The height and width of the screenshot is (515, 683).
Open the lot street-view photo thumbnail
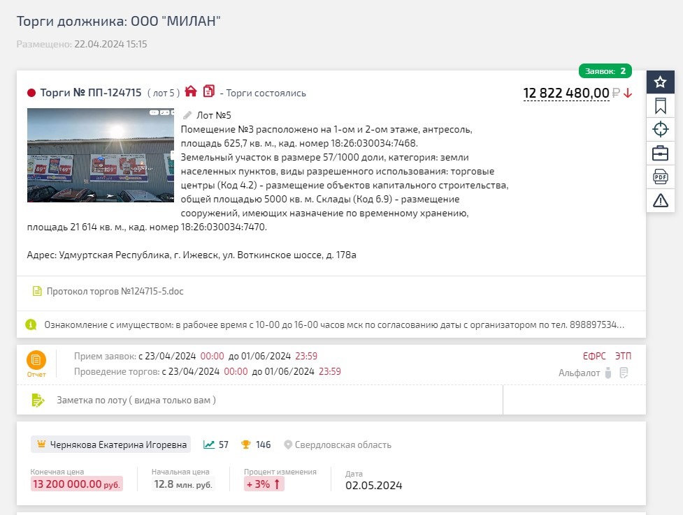101,156
